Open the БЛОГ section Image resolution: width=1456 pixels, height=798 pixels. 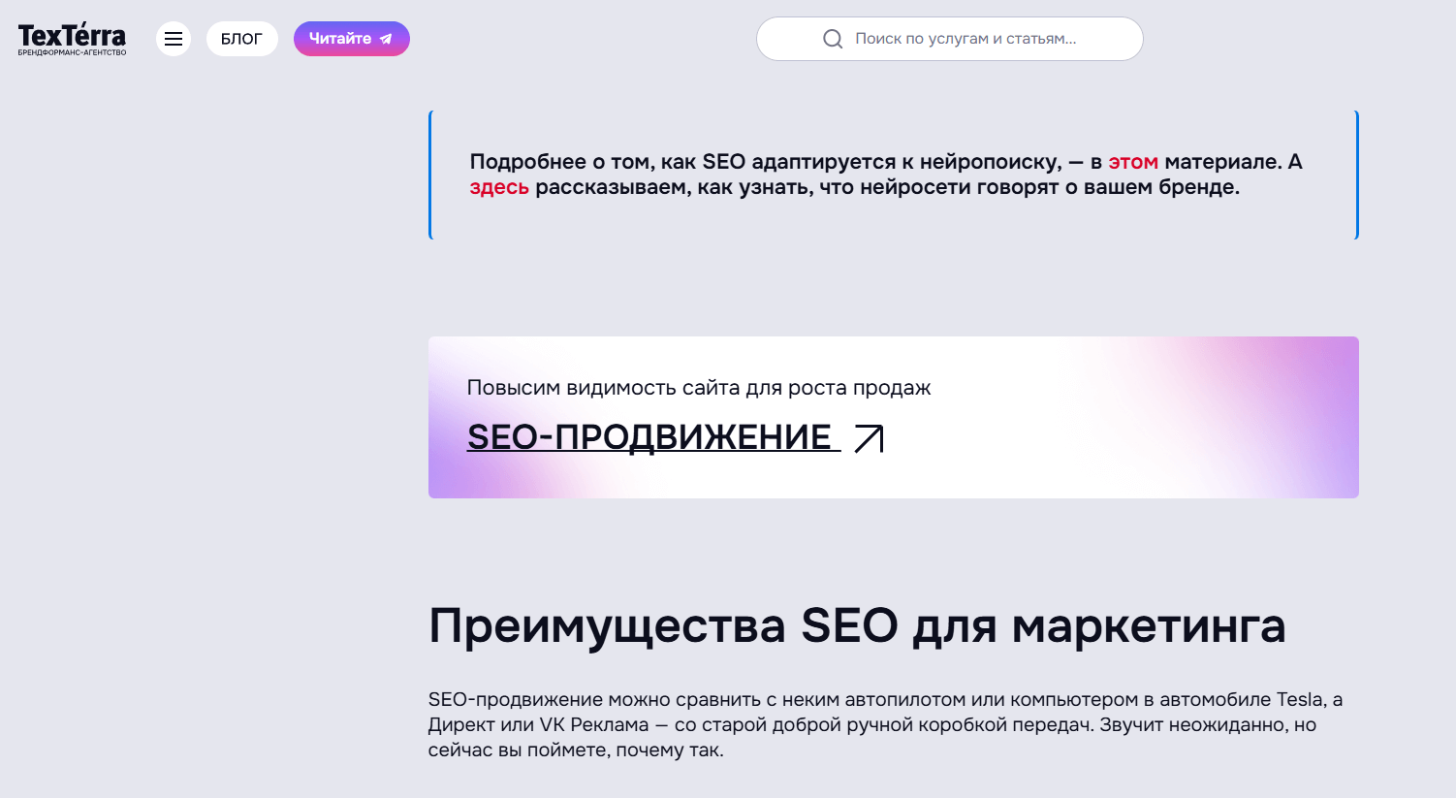241,39
